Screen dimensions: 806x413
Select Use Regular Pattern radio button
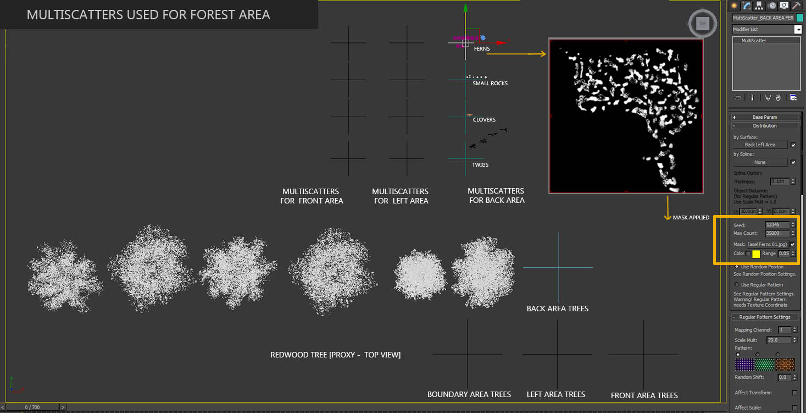coord(737,285)
